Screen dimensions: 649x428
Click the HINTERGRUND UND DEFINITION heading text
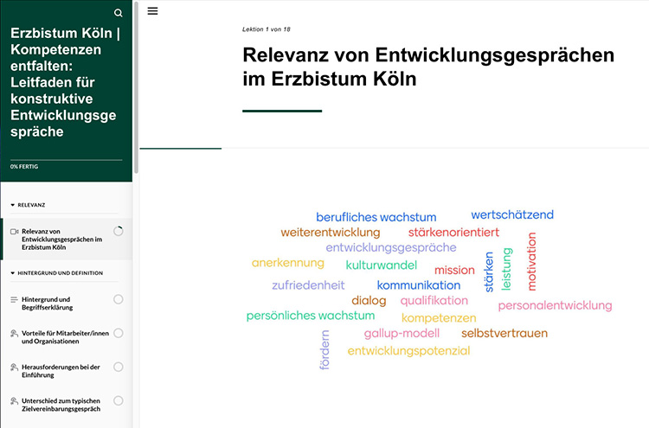point(61,273)
